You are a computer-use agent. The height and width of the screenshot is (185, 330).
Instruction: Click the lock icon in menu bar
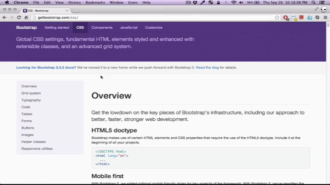pos(218,3)
